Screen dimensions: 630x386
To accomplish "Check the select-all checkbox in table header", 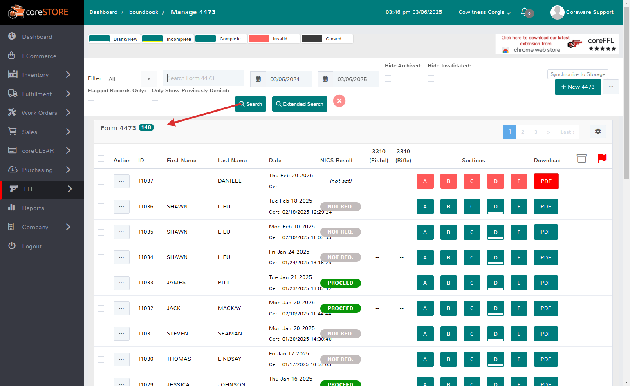I will [x=101, y=158].
